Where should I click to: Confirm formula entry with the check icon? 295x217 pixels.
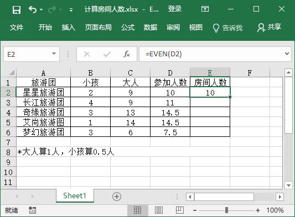click(107, 54)
